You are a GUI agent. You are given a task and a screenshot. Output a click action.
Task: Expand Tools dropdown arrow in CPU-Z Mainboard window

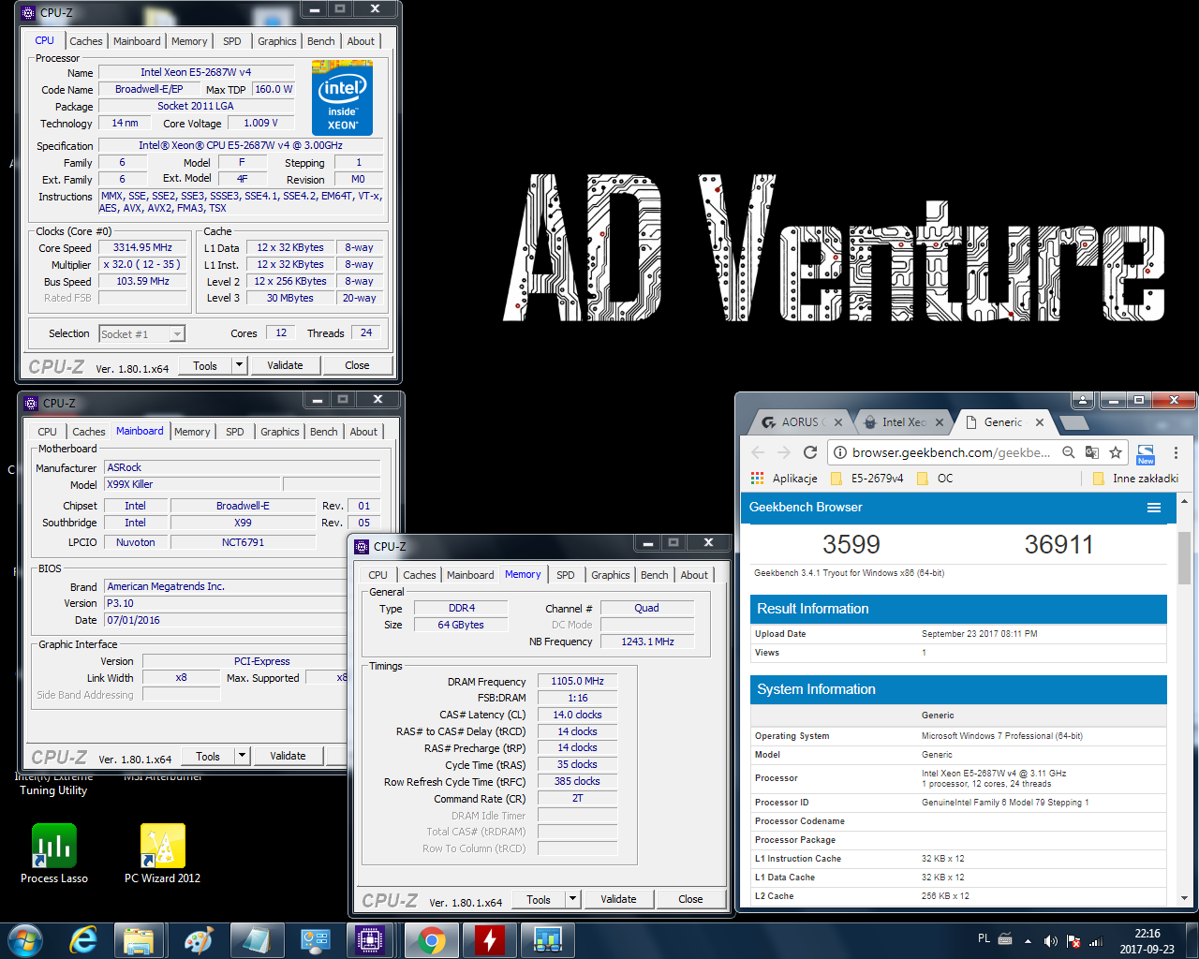click(243, 756)
